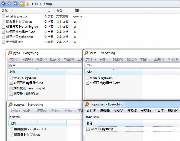Select 朋友身上有只猫.txt in pyss window
Viewport: 180px width, 141px height.
[26, 94]
